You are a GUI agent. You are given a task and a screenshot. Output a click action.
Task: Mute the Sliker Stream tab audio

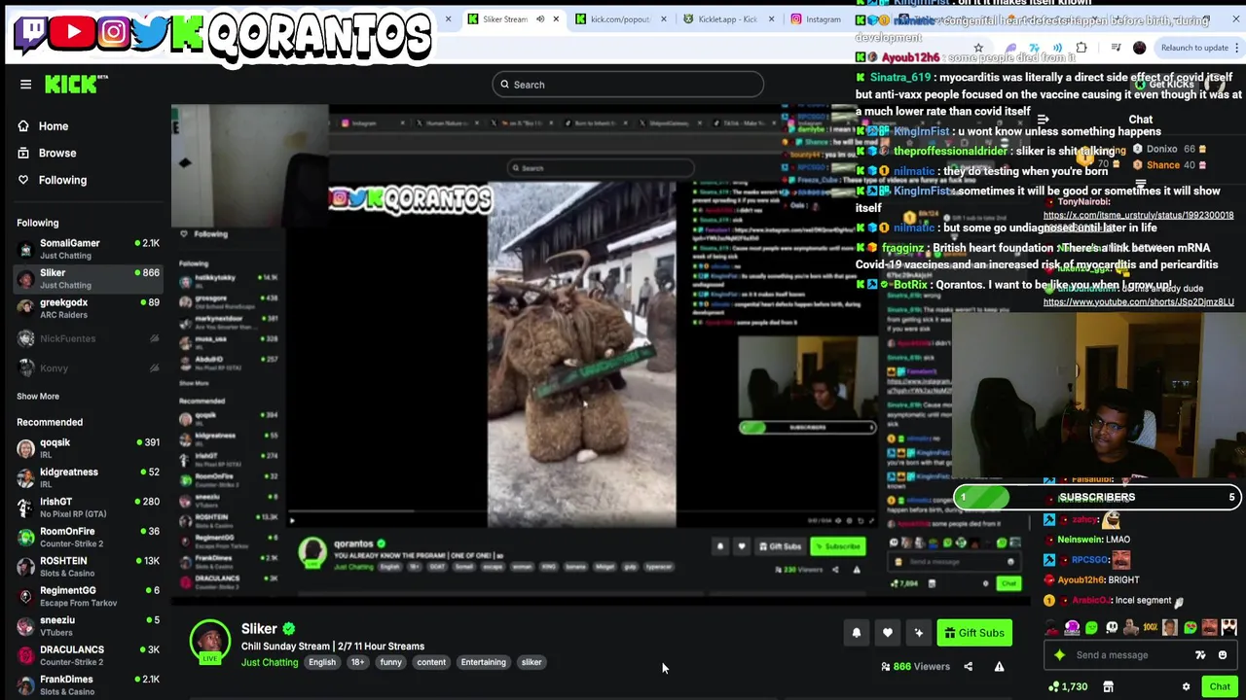[x=540, y=19]
